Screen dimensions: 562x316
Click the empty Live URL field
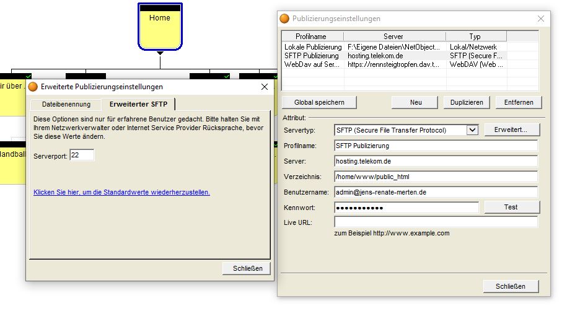[x=436, y=222]
